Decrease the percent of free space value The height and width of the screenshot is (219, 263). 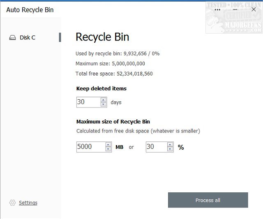coord(170,149)
